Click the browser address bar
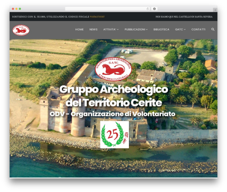 tap(107, 9)
